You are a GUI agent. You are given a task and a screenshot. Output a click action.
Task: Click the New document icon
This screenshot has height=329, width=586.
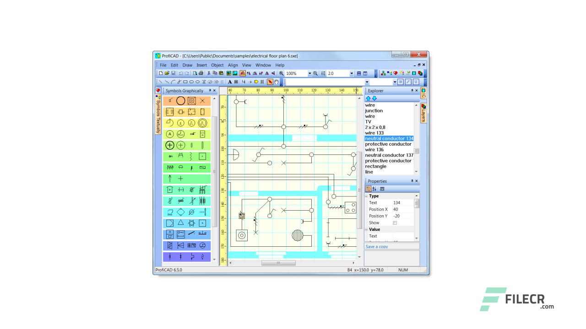pos(161,73)
